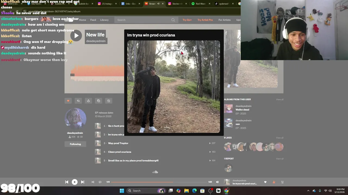The height and width of the screenshot is (195, 348).
Task: Click the Try Go+ link
Action: (187, 20)
